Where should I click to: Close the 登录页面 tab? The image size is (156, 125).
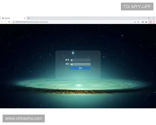coord(25,18)
